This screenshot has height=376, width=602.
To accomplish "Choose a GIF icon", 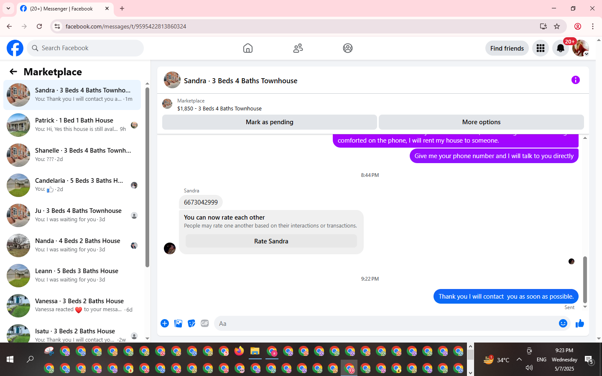I will click(205, 323).
